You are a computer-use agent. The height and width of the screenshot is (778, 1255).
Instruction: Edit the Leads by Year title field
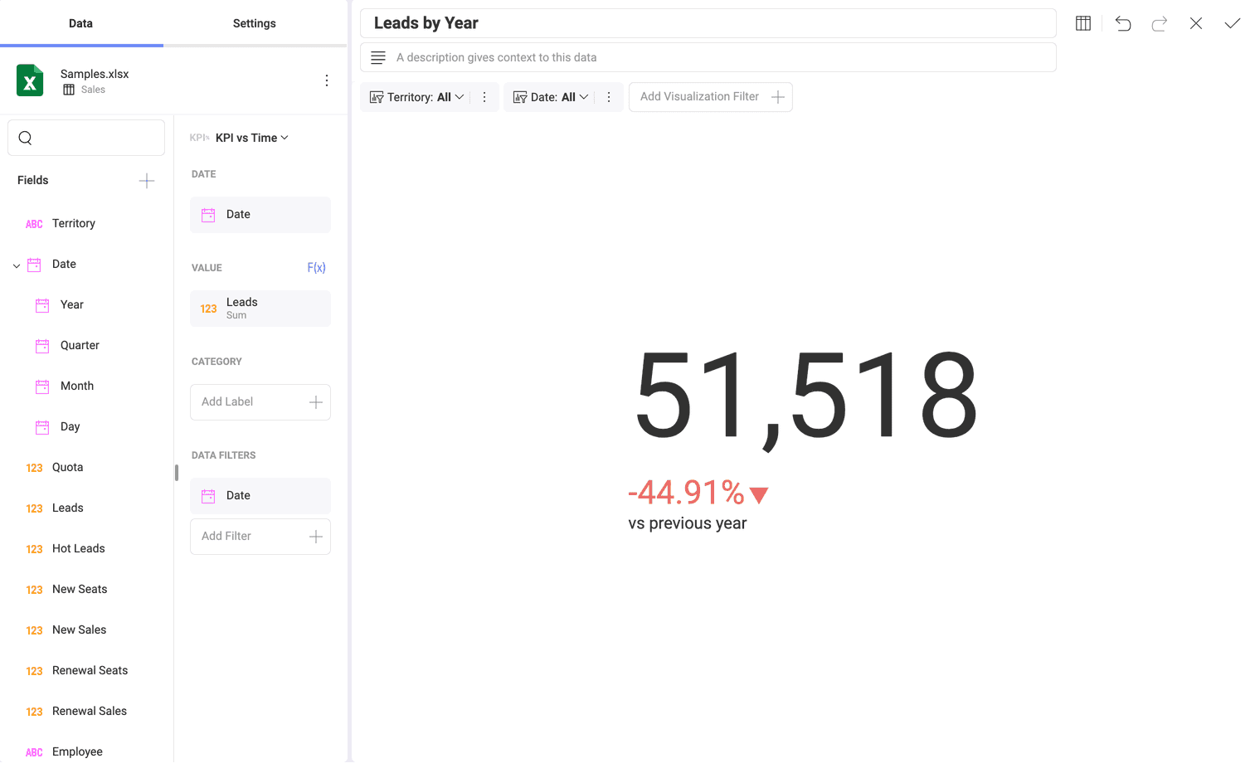pyautogui.click(x=708, y=23)
